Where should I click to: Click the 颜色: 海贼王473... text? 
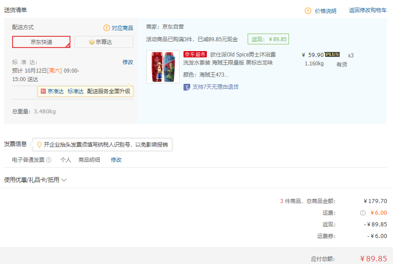tap(206, 75)
